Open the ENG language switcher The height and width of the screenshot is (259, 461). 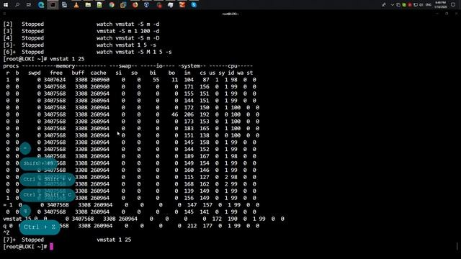tap(429, 5)
